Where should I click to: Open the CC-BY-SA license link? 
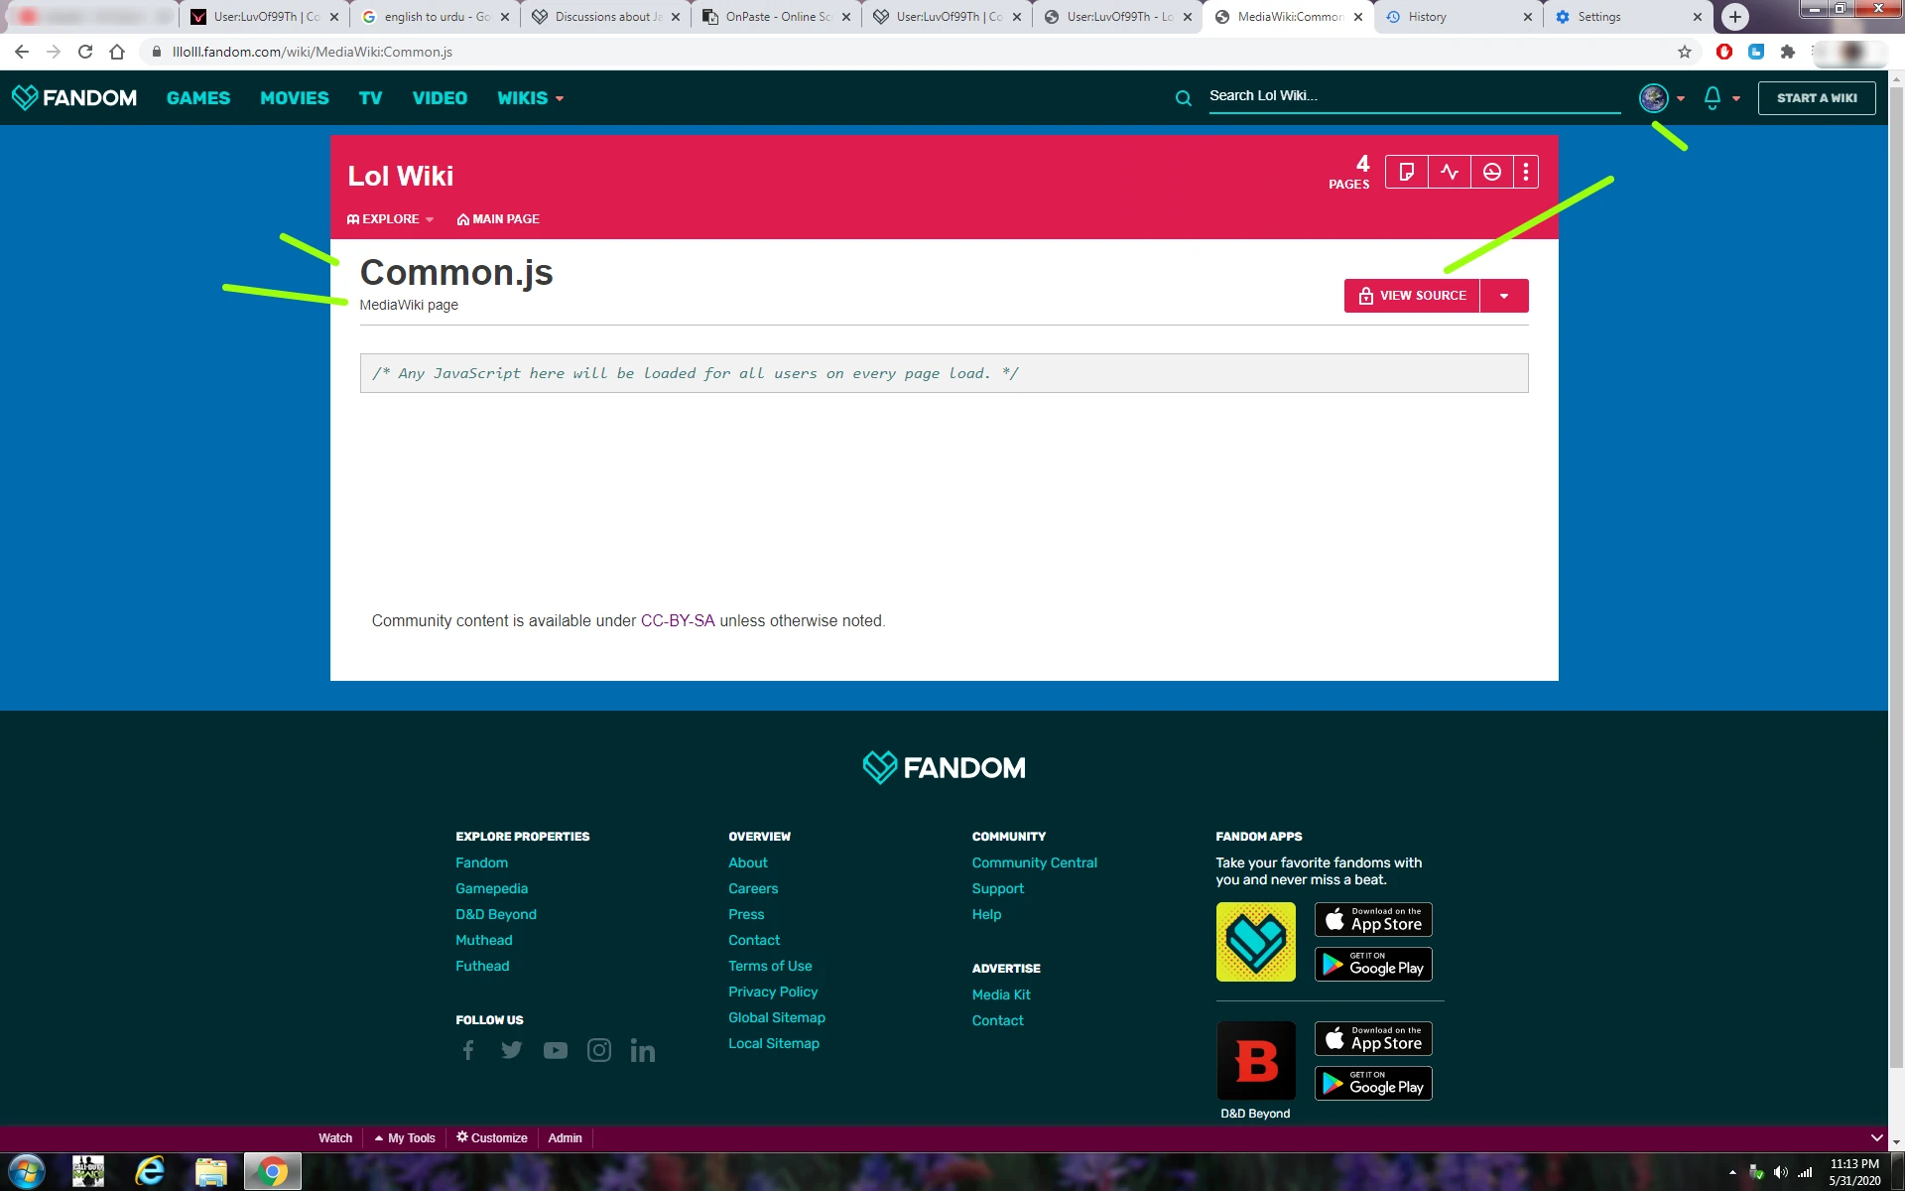(x=678, y=621)
